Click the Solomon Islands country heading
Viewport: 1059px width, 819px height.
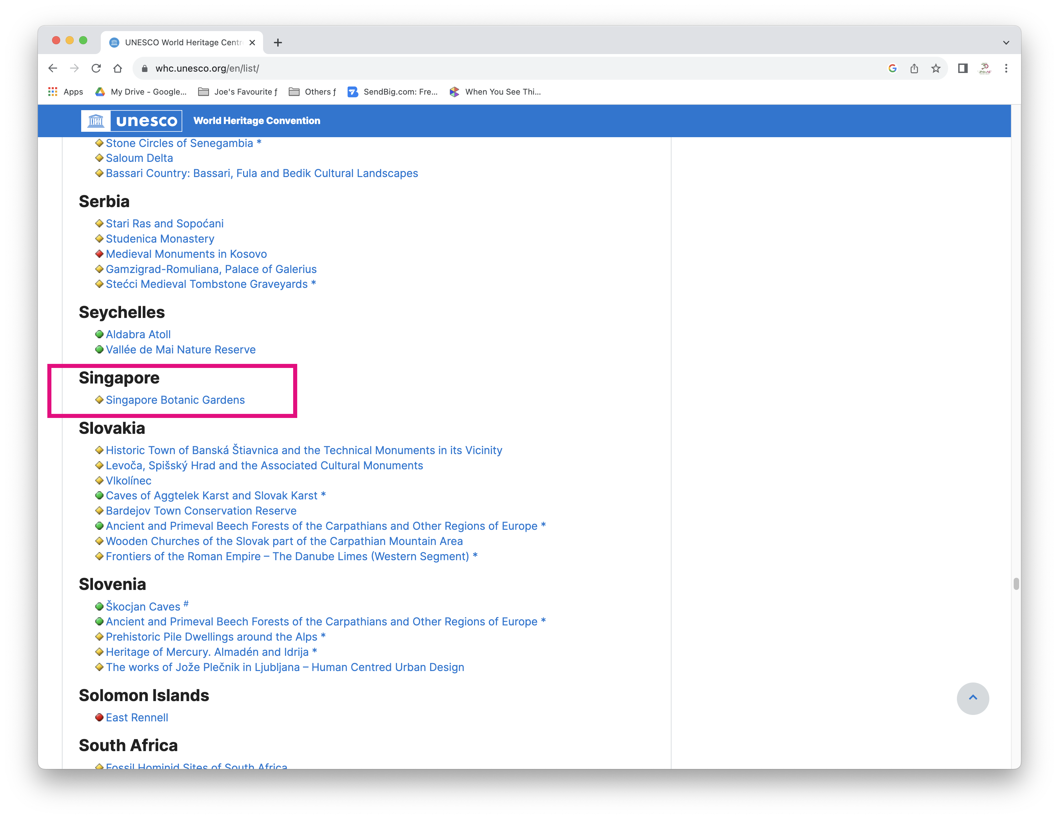144,695
